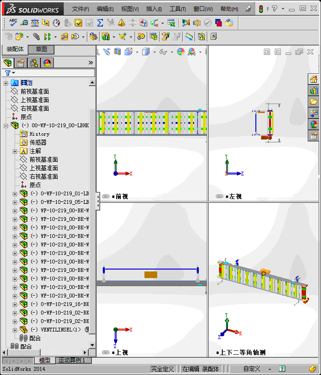Screen dimensions: 321x375
Task: Click the Insert Components folder icon
Action: (x=19, y=36)
